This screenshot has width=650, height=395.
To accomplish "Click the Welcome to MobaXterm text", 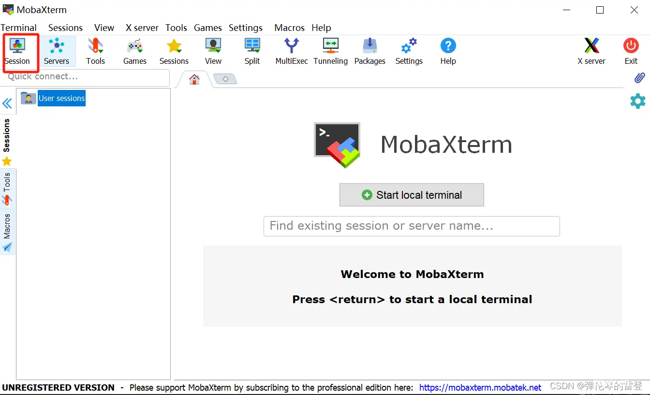I will [x=412, y=274].
